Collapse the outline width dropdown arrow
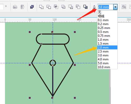The height and width of the screenshot is (104, 131). click(x=115, y=7)
